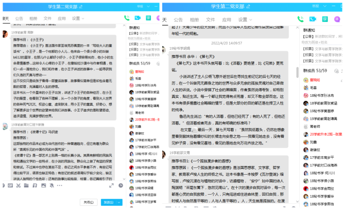Open the 文件 tab in the left window
Screen dimensions: 345x210
(x=47, y=18)
